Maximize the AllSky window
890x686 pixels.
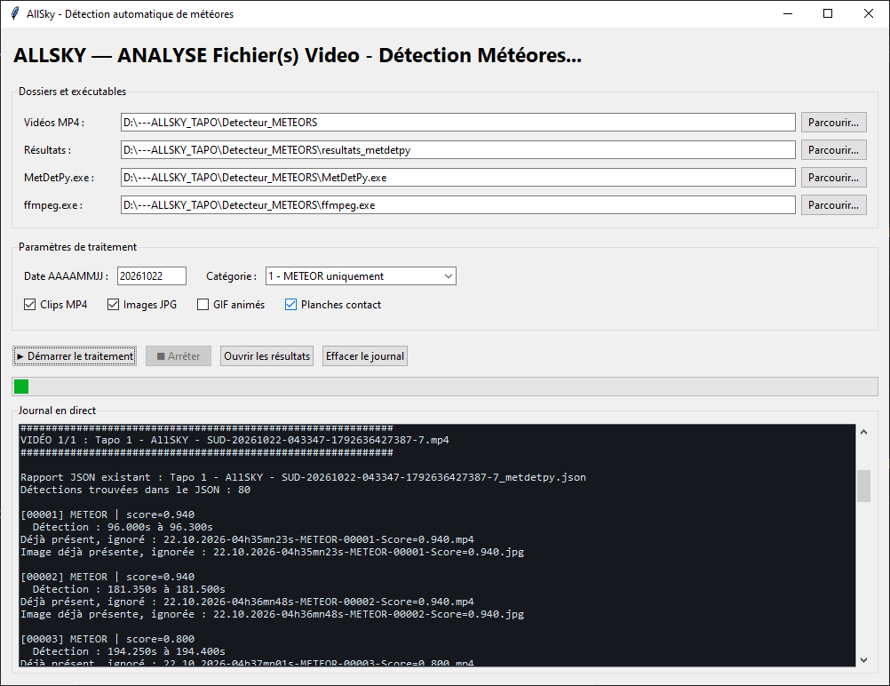(x=828, y=13)
